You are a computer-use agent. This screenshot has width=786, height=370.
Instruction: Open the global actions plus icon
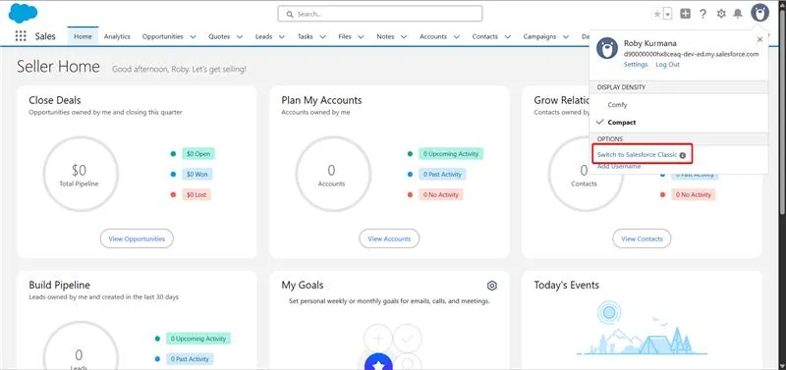pos(685,14)
